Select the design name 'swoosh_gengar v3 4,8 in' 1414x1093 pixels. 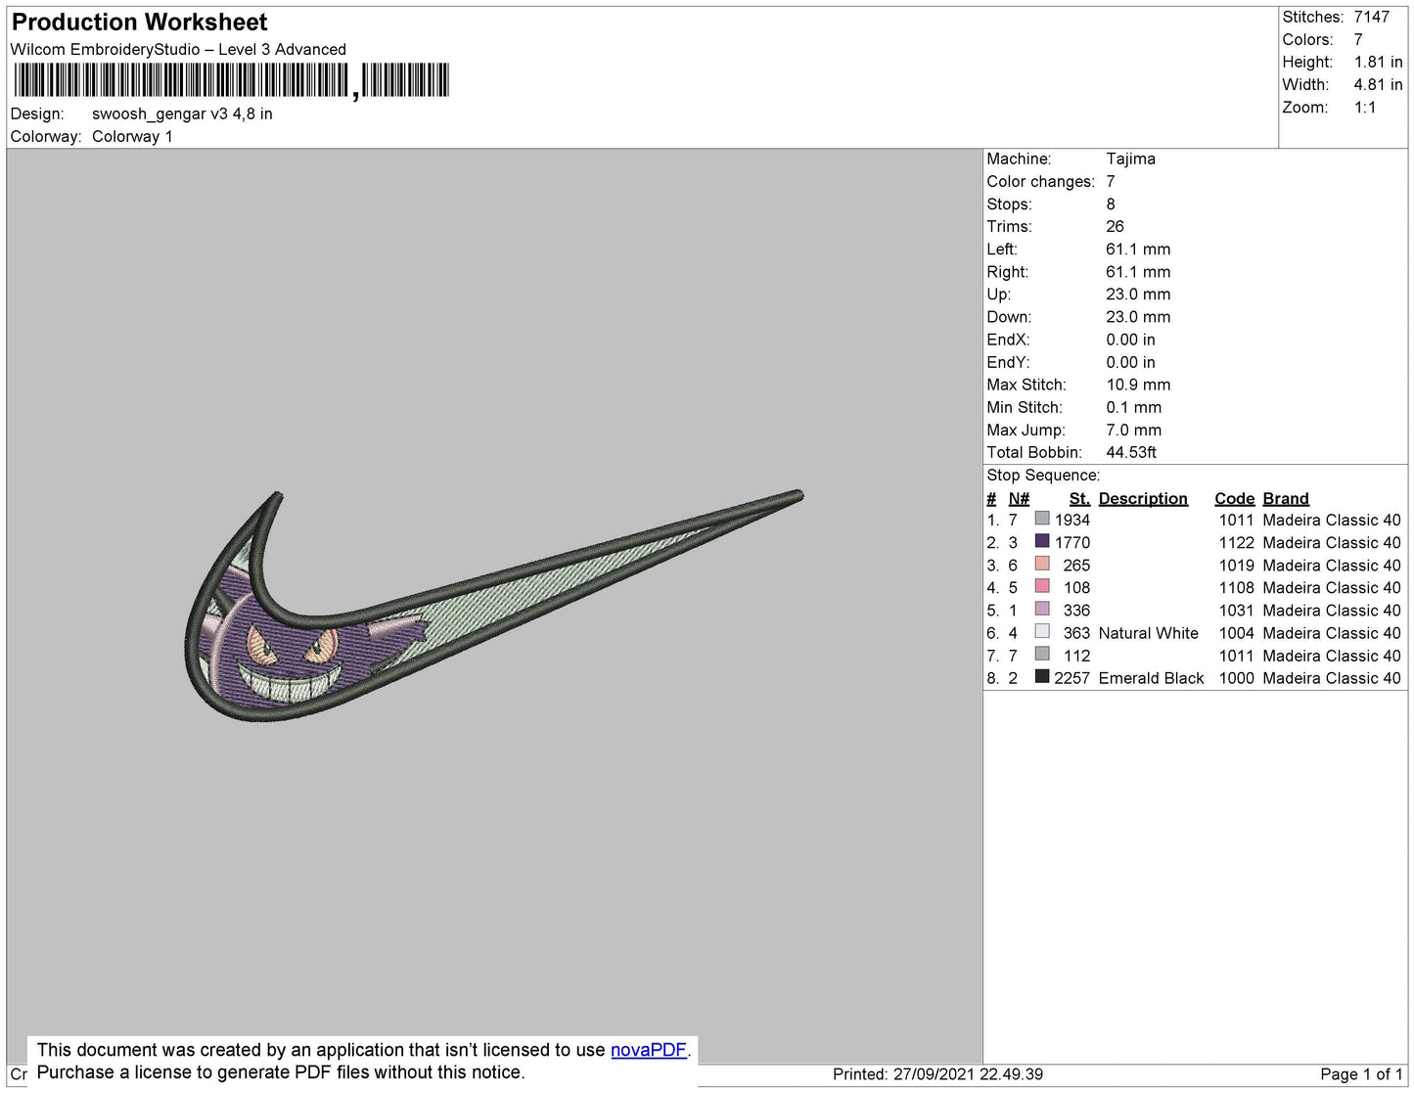[182, 114]
